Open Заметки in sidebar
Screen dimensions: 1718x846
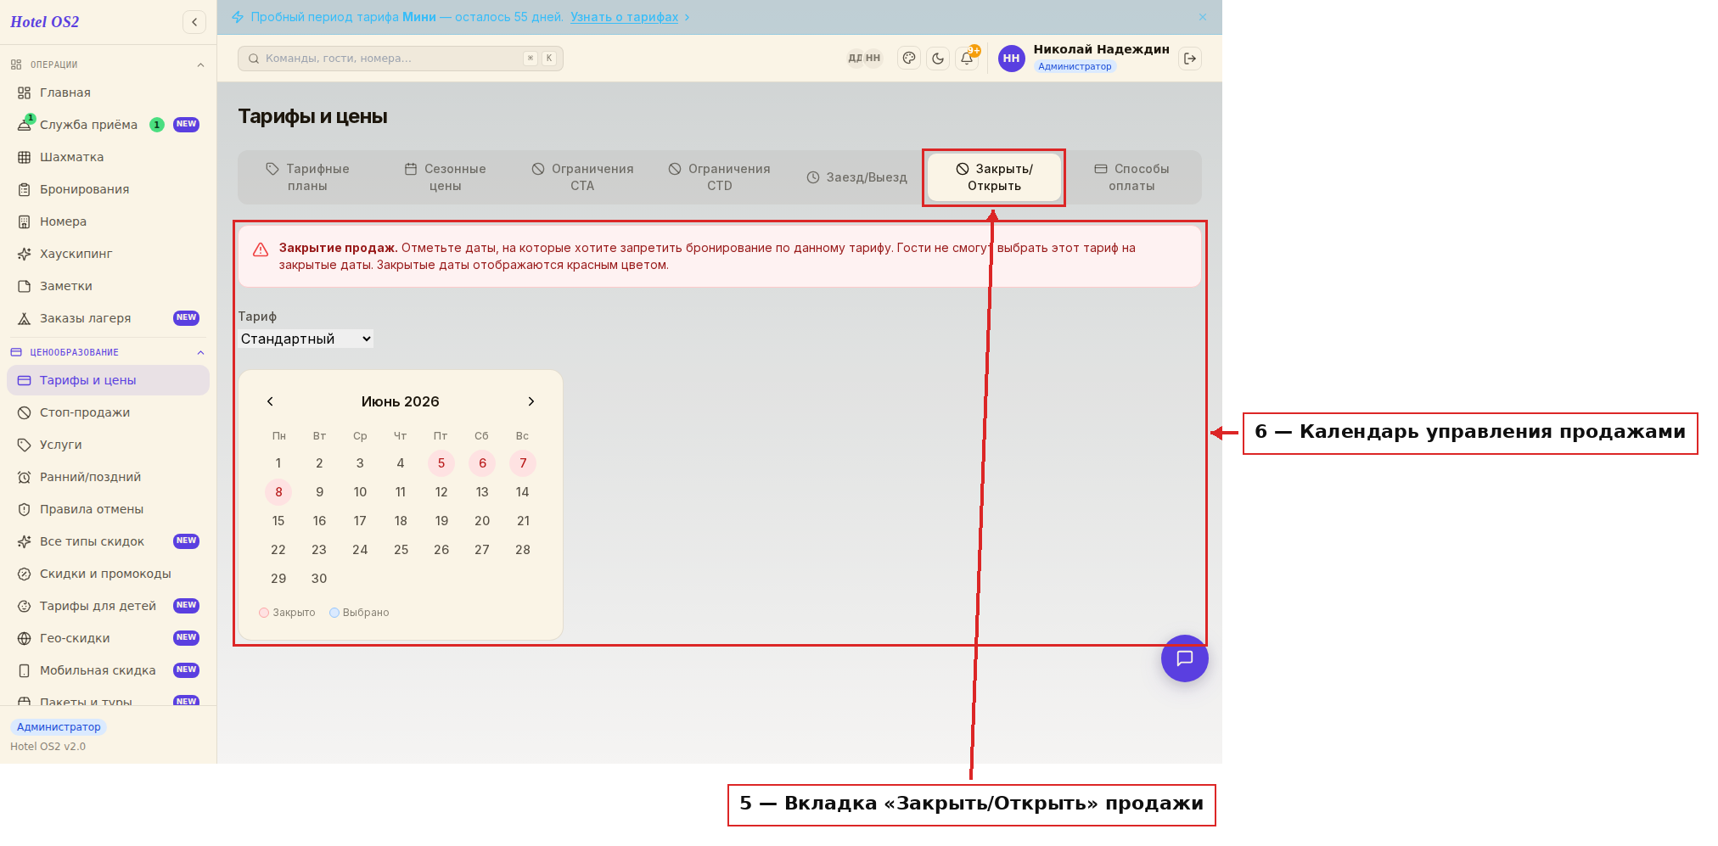[108, 286]
